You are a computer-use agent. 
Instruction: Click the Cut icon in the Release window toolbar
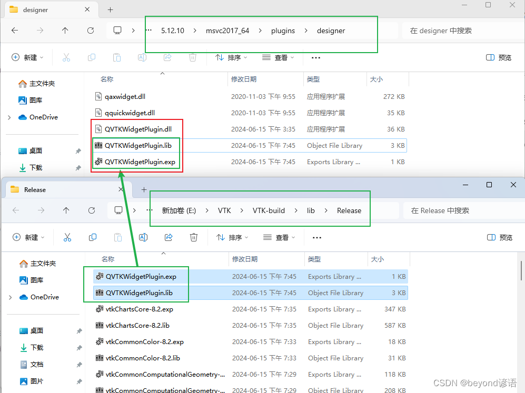67,237
